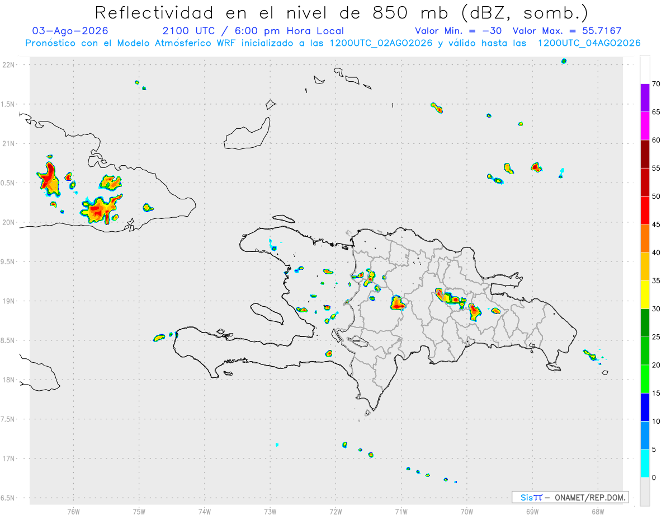Click the '18N' latitude axis label
The image size is (671, 519).
9,380
